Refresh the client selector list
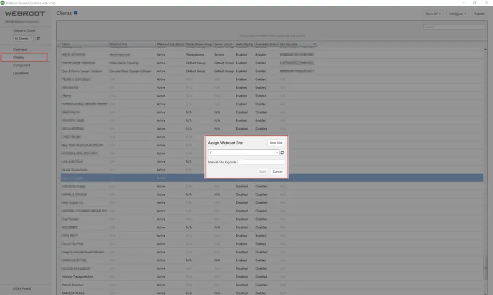The width and height of the screenshot is (493, 295). point(38,38)
